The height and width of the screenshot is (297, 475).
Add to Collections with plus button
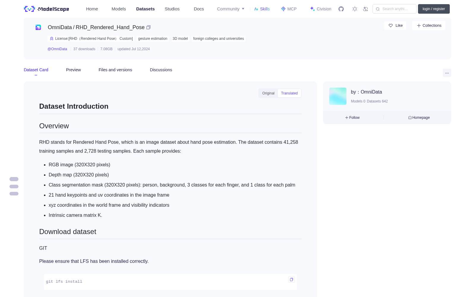coord(429,26)
